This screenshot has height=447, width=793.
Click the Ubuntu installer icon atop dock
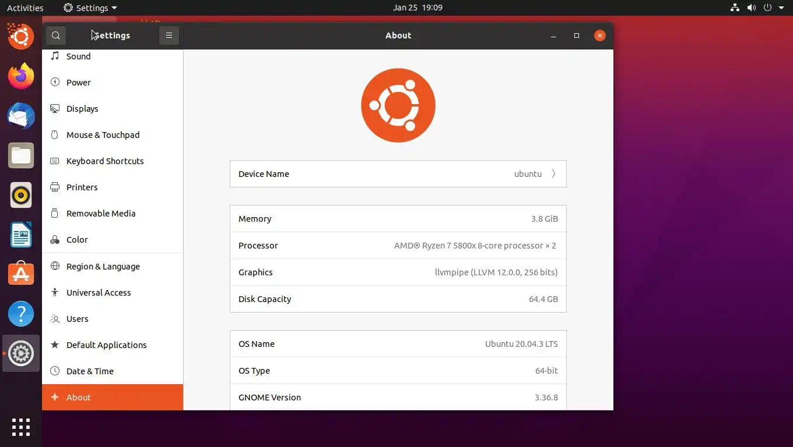21,37
